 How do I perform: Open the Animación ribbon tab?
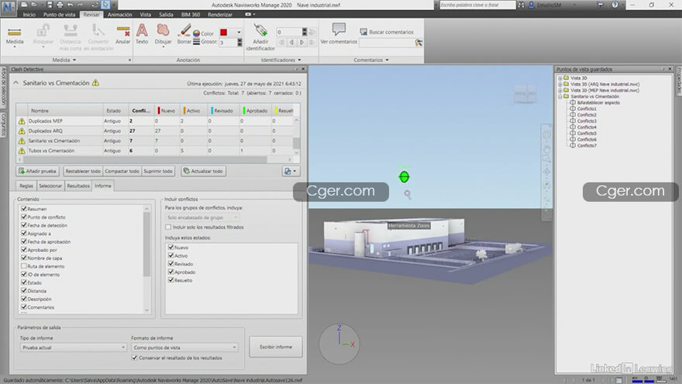tap(119, 15)
